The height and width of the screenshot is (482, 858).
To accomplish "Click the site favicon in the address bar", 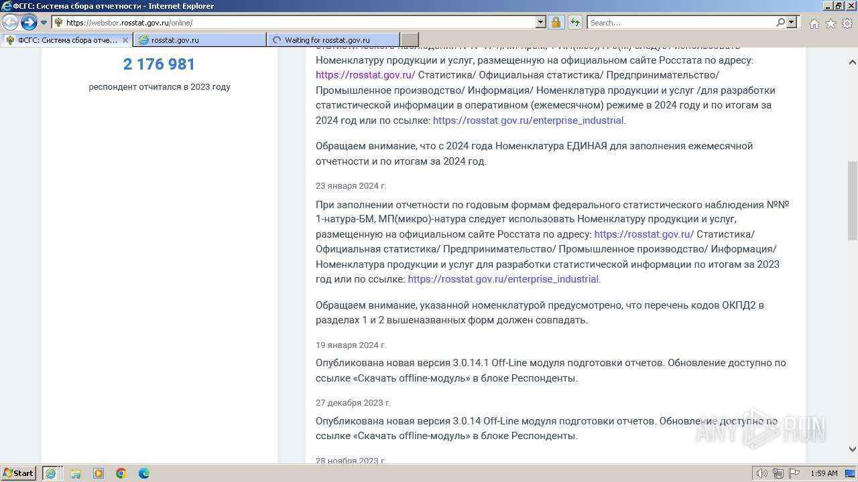I will (x=58, y=23).
